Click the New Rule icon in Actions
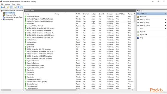 [138, 17]
